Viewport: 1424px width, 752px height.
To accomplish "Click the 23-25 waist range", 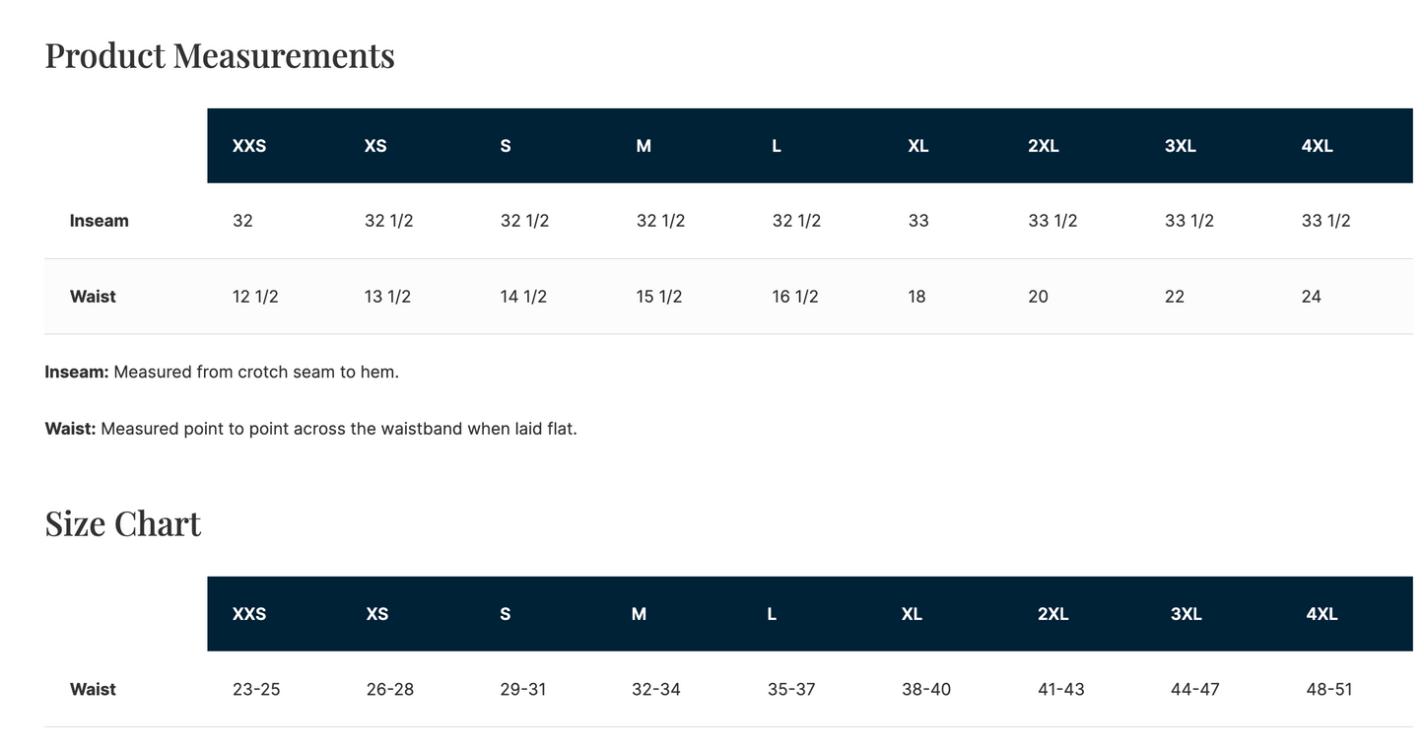I will tap(256, 690).
